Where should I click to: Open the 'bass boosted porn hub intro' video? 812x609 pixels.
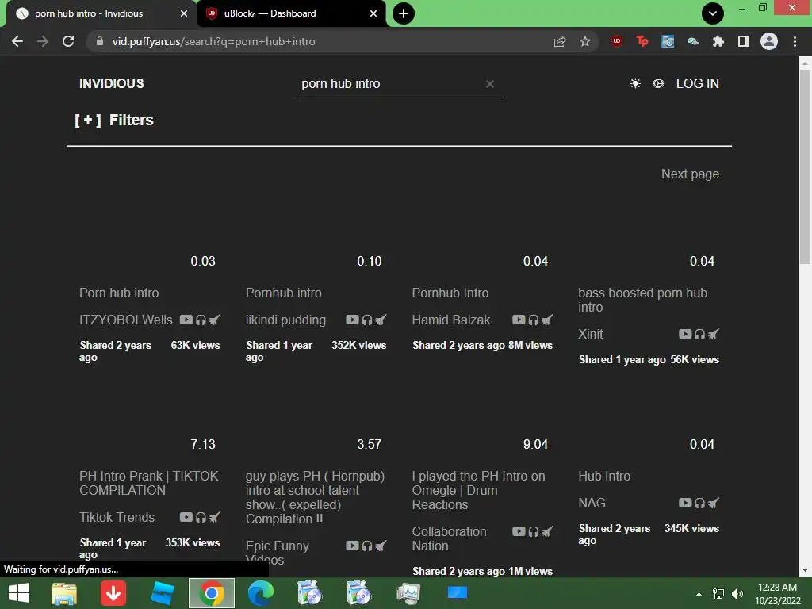[x=642, y=300]
